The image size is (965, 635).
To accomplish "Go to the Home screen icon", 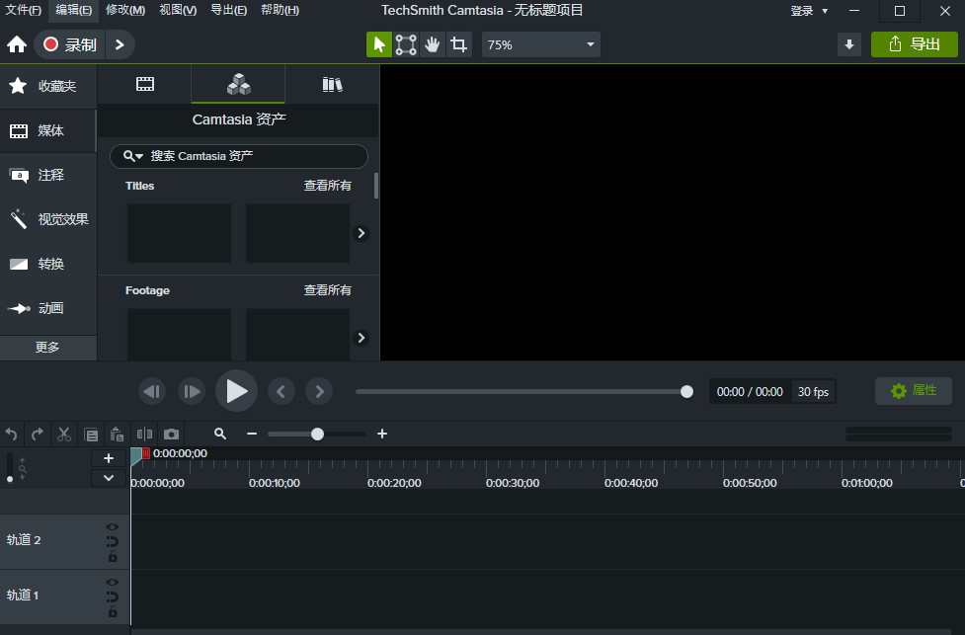I will click(x=17, y=44).
